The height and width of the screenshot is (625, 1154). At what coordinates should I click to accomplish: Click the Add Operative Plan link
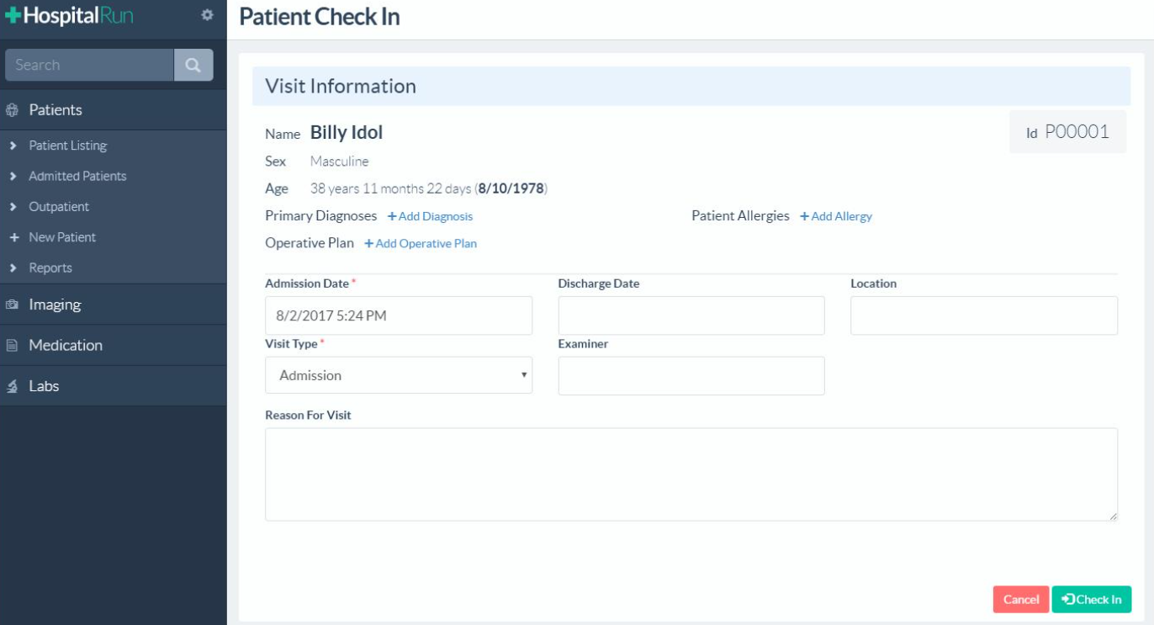[x=421, y=243]
